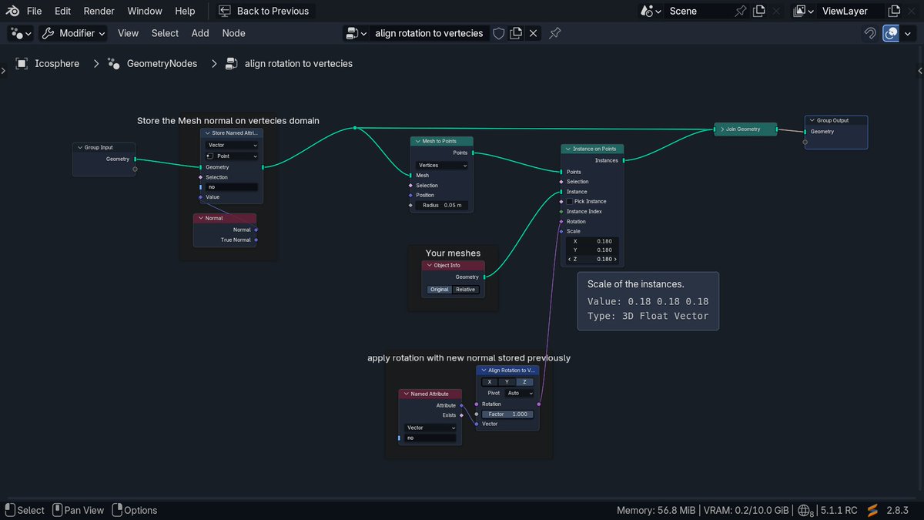Image resolution: width=924 pixels, height=520 pixels.
Task: Click the 'no' name field in Store Named Attribute
Action: pos(232,187)
